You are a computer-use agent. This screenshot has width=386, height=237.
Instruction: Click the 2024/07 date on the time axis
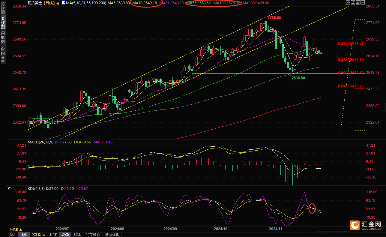click(63, 229)
